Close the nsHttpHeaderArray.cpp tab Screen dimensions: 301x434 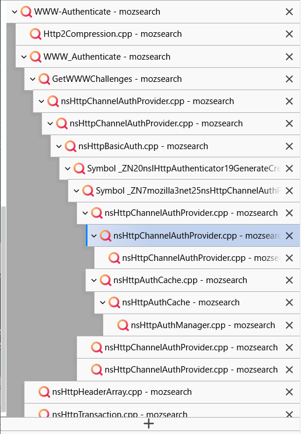(289, 392)
